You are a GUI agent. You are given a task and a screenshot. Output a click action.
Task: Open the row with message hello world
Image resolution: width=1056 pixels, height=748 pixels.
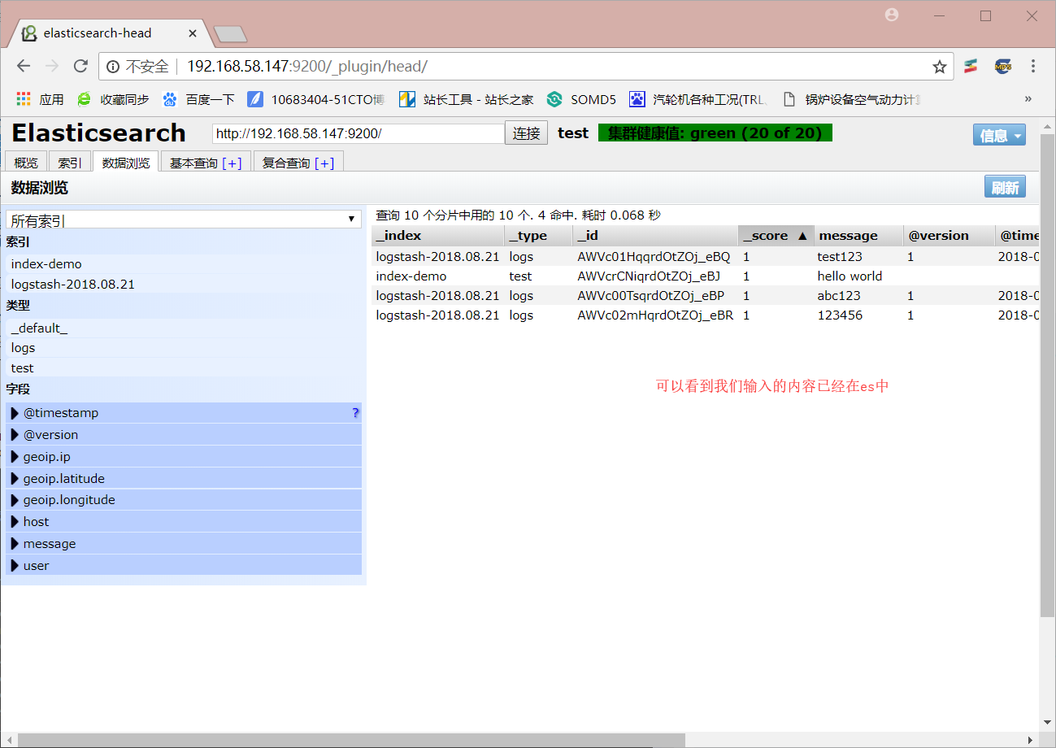click(706, 276)
